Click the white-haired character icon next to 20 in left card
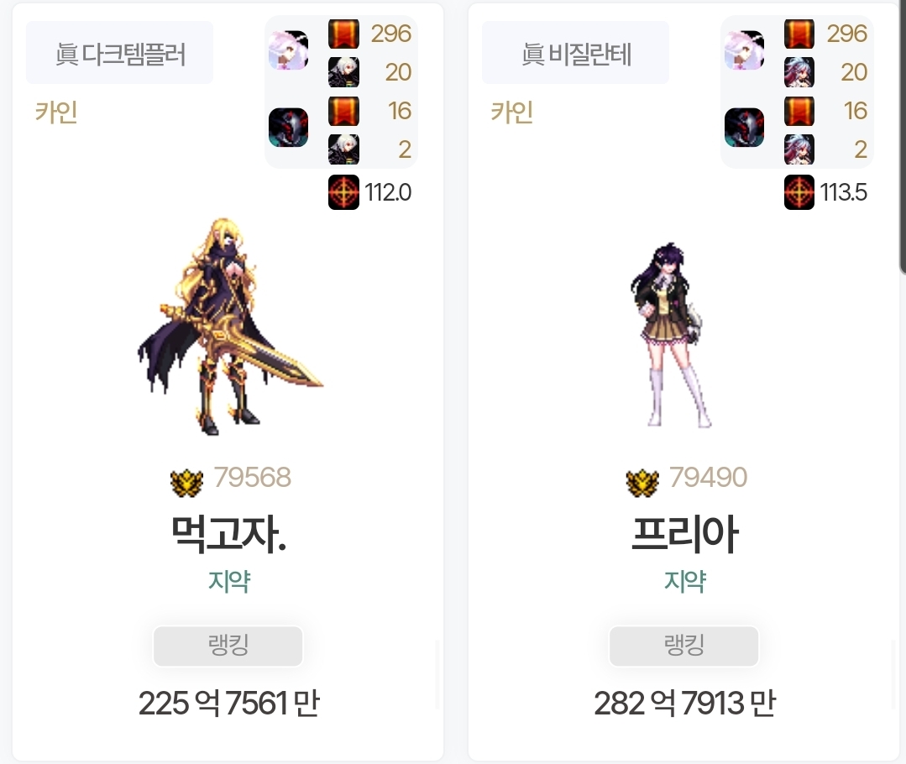Viewport: 906px width, 764px height. coord(343,72)
